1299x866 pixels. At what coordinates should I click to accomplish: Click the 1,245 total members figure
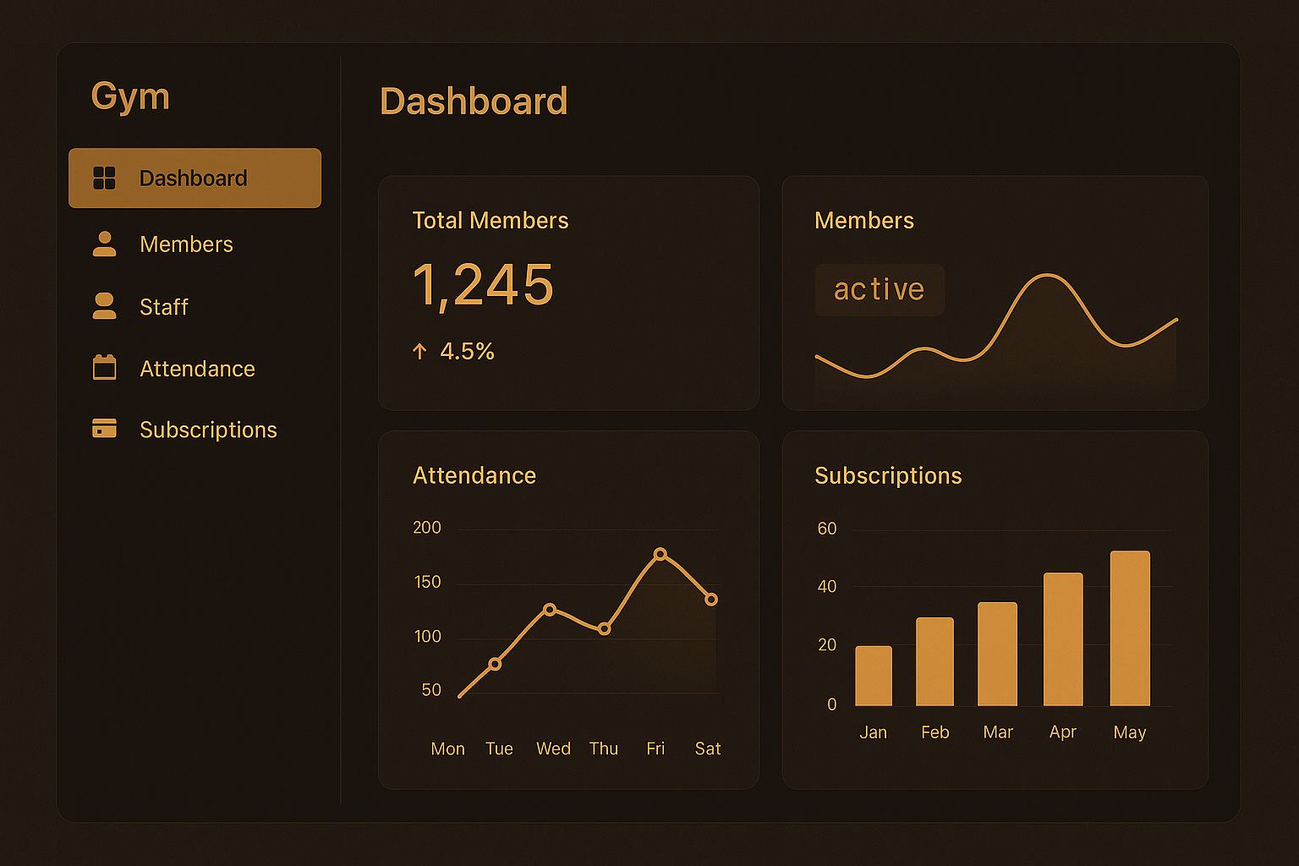click(x=483, y=285)
